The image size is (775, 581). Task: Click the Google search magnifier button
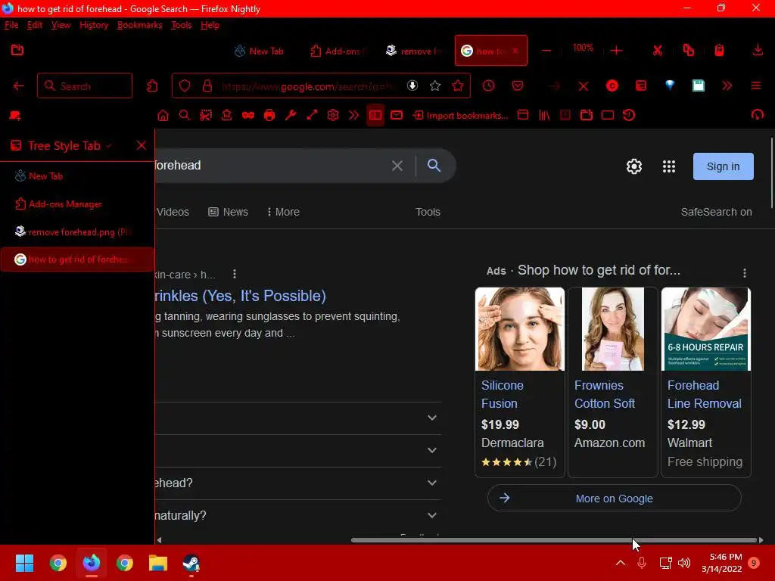434,166
